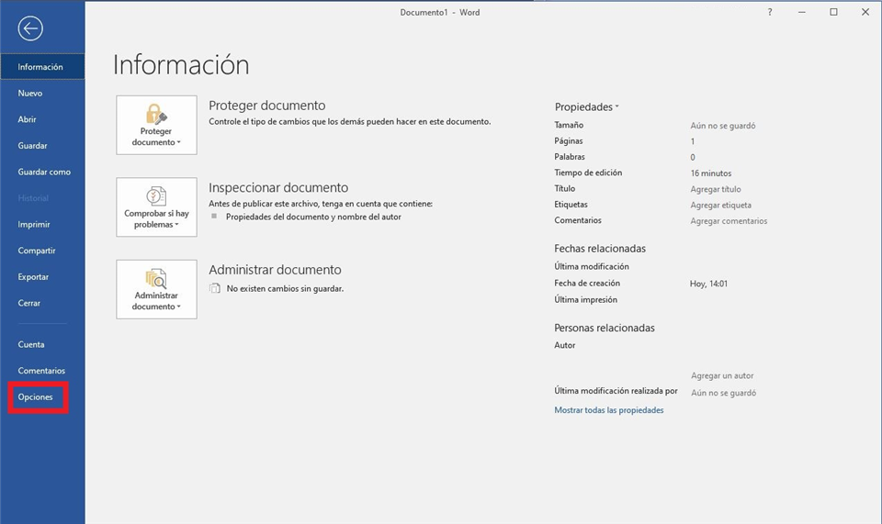
Task: Expand the Propiedades dropdown header
Action: pos(586,107)
